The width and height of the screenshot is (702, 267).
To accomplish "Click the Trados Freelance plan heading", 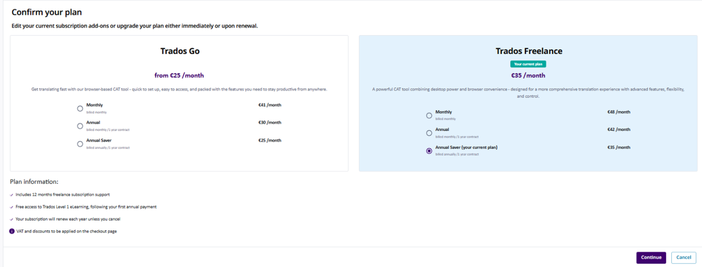I will coord(528,51).
